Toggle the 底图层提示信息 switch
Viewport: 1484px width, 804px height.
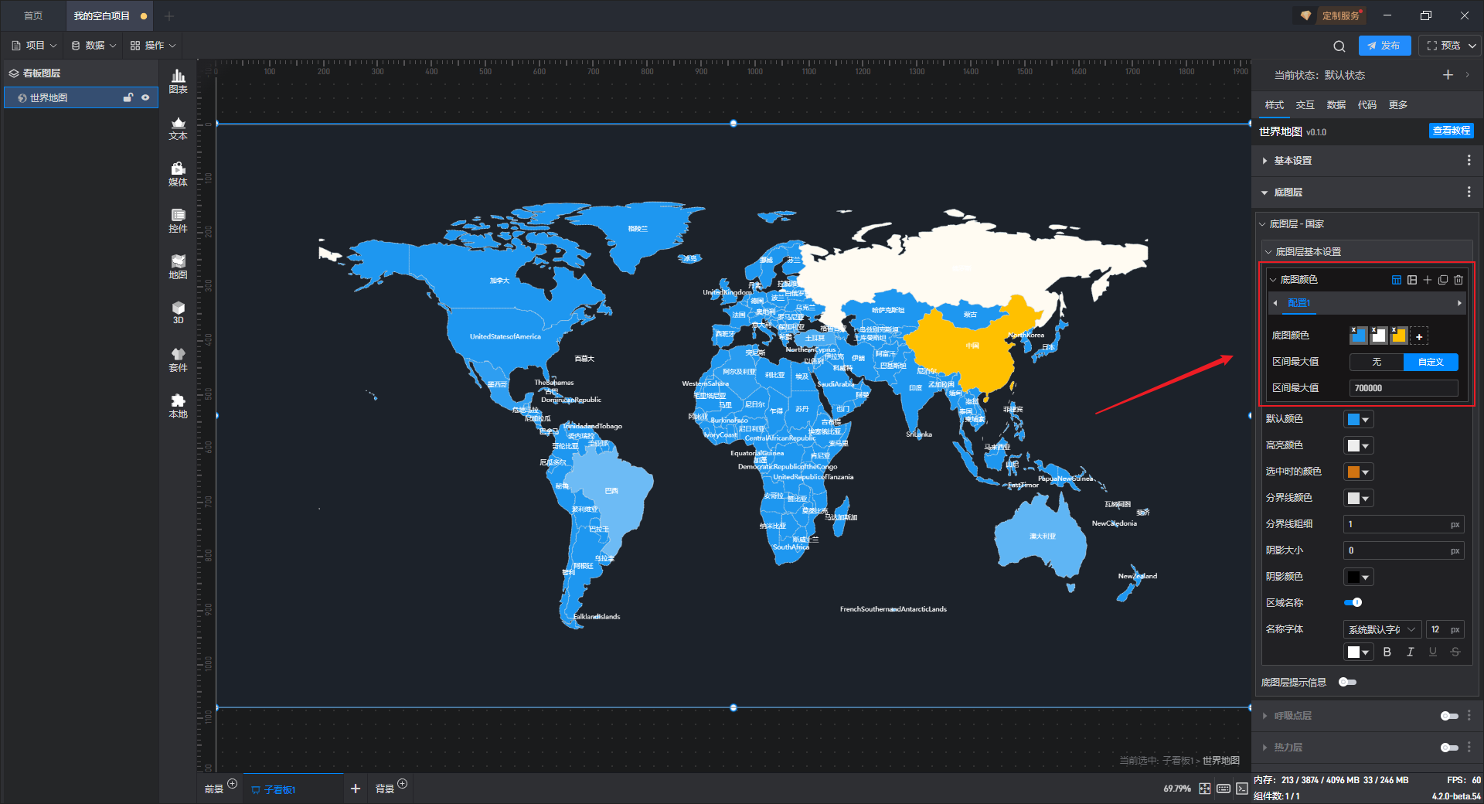[x=1347, y=682]
